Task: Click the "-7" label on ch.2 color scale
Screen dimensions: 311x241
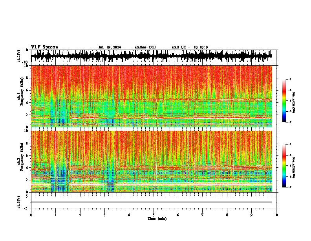Action: [290, 187]
